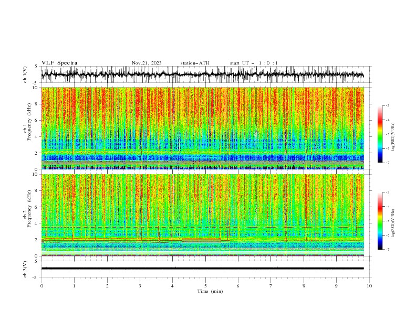Click the "5" tick on the time axis
The width and height of the screenshot is (416, 321).
[x=205, y=286]
